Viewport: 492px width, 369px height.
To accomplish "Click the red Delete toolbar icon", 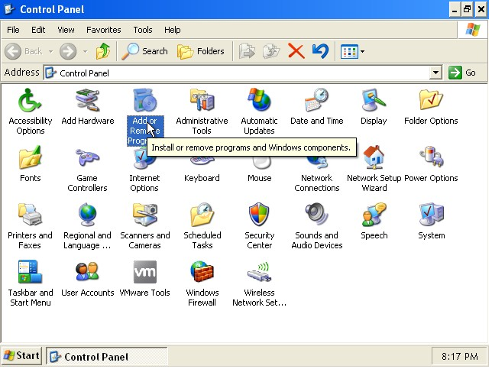I will (x=296, y=51).
